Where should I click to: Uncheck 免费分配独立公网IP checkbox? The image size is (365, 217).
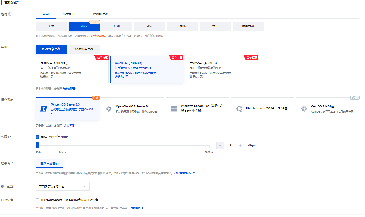pyautogui.click(x=37, y=137)
